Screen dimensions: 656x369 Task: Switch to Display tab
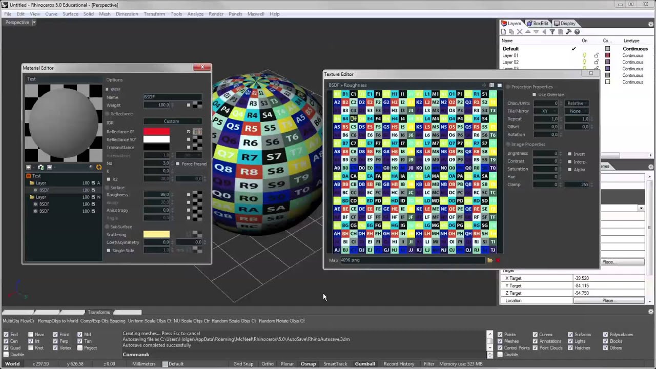coord(565,24)
